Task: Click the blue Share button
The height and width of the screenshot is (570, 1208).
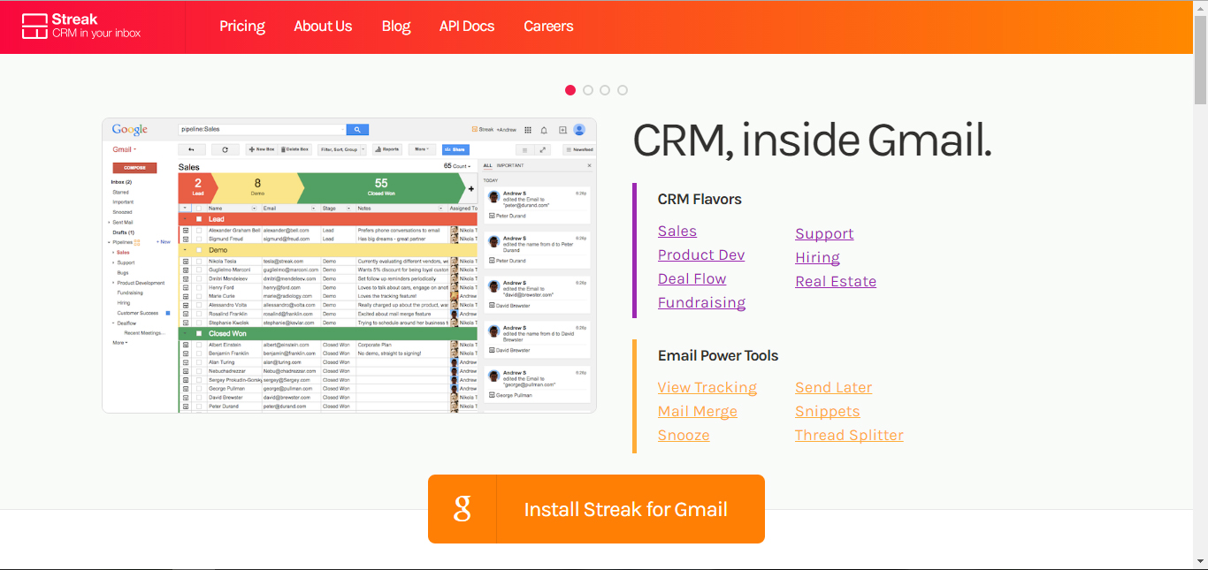Action: pos(455,149)
